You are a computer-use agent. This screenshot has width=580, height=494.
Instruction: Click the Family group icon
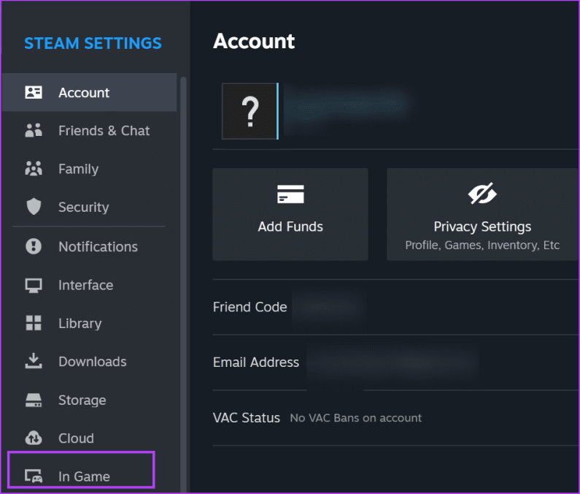click(x=34, y=169)
